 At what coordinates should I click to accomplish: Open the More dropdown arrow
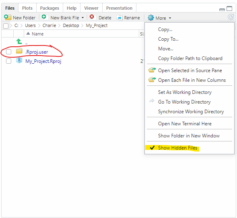click(170, 18)
